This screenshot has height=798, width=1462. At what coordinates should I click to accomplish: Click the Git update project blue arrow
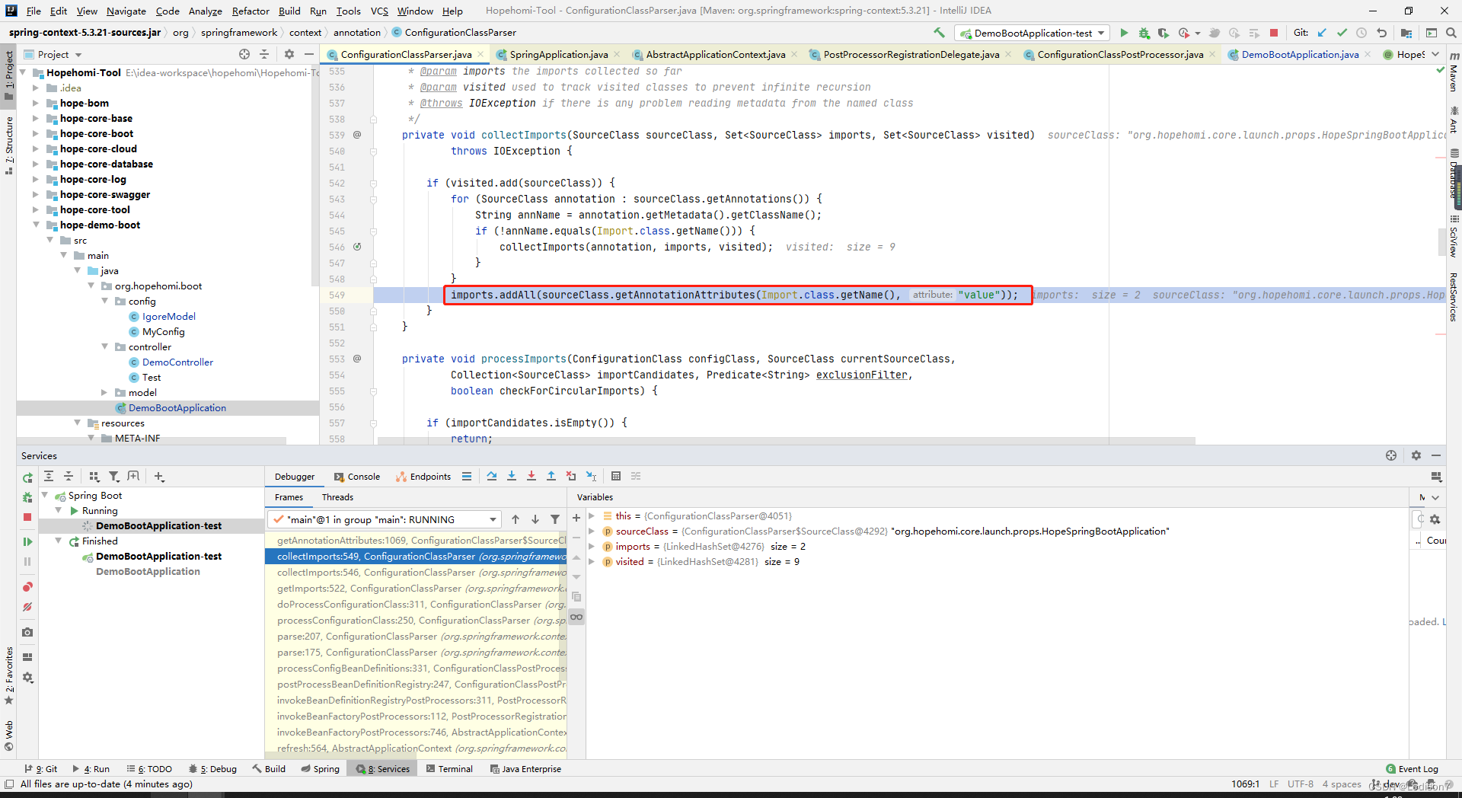pyautogui.click(x=1322, y=33)
